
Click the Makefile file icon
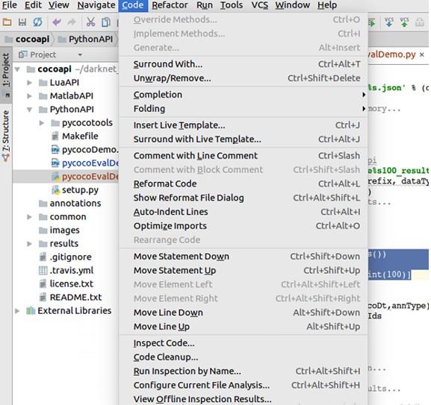pyautogui.click(x=55, y=136)
